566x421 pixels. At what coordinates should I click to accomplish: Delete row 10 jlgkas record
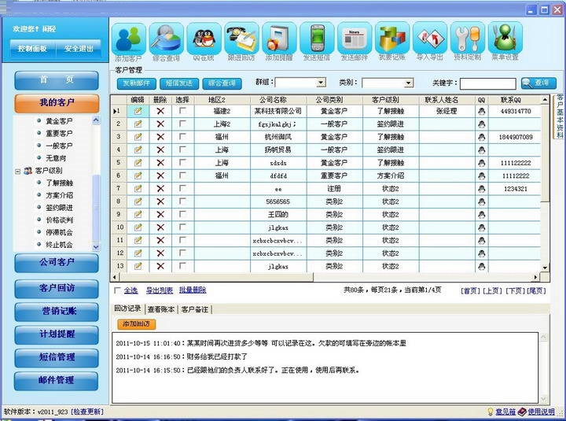tap(160, 227)
